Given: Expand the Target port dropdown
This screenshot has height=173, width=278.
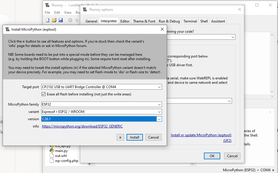Looking at the screenshot, I should pos(159,87).
